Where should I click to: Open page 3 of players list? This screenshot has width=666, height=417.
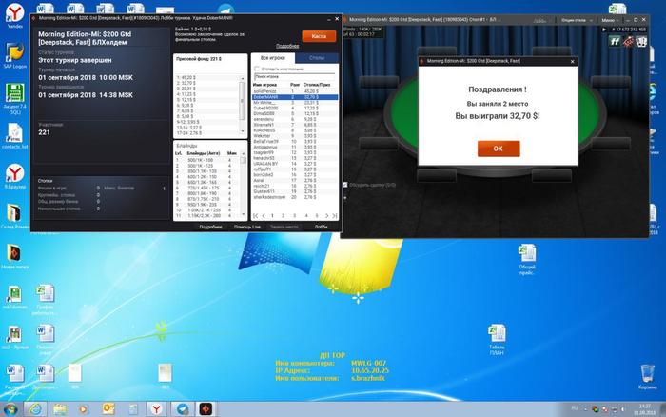[294, 216]
